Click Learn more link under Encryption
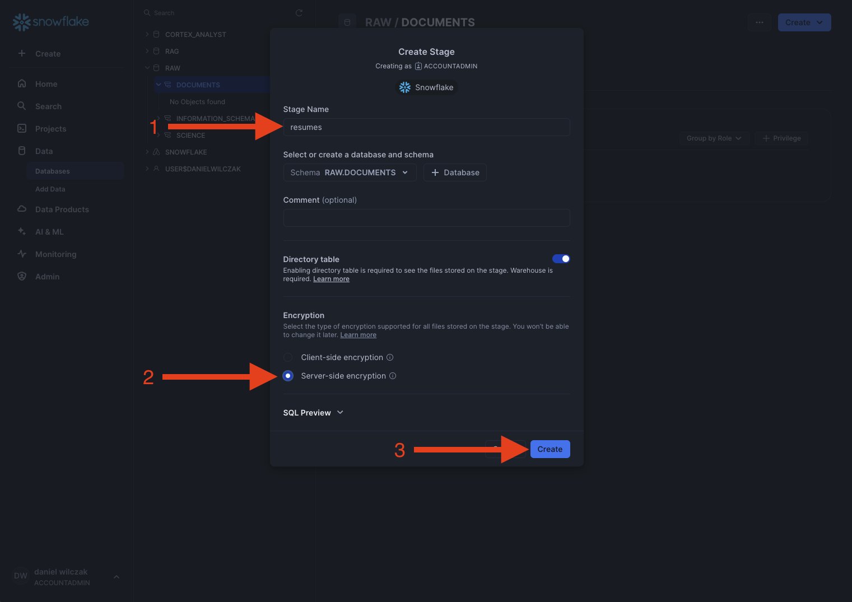The width and height of the screenshot is (852, 602). coord(358,335)
